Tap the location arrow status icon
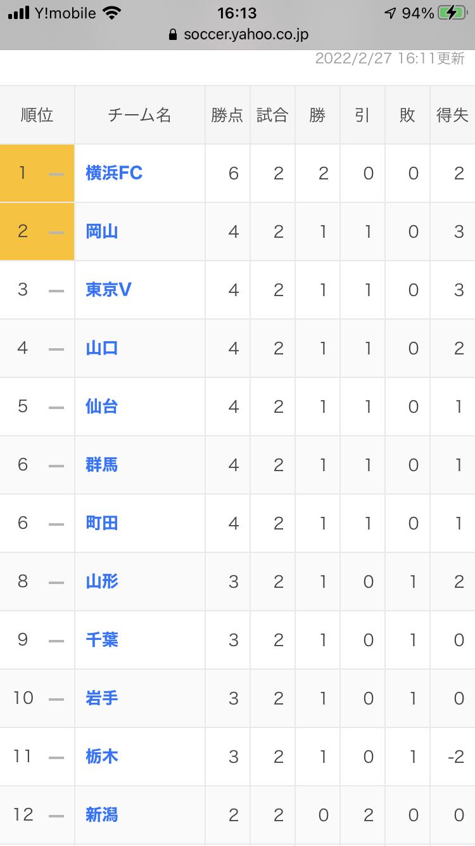The height and width of the screenshot is (846, 475). click(x=390, y=13)
